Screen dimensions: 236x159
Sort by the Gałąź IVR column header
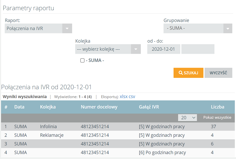pyautogui.click(x=149, y=107)
